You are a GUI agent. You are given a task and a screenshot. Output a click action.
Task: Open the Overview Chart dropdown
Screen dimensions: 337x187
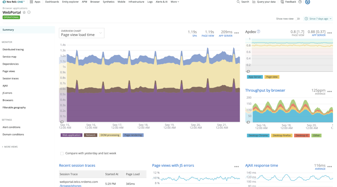(x=82, y=33)
